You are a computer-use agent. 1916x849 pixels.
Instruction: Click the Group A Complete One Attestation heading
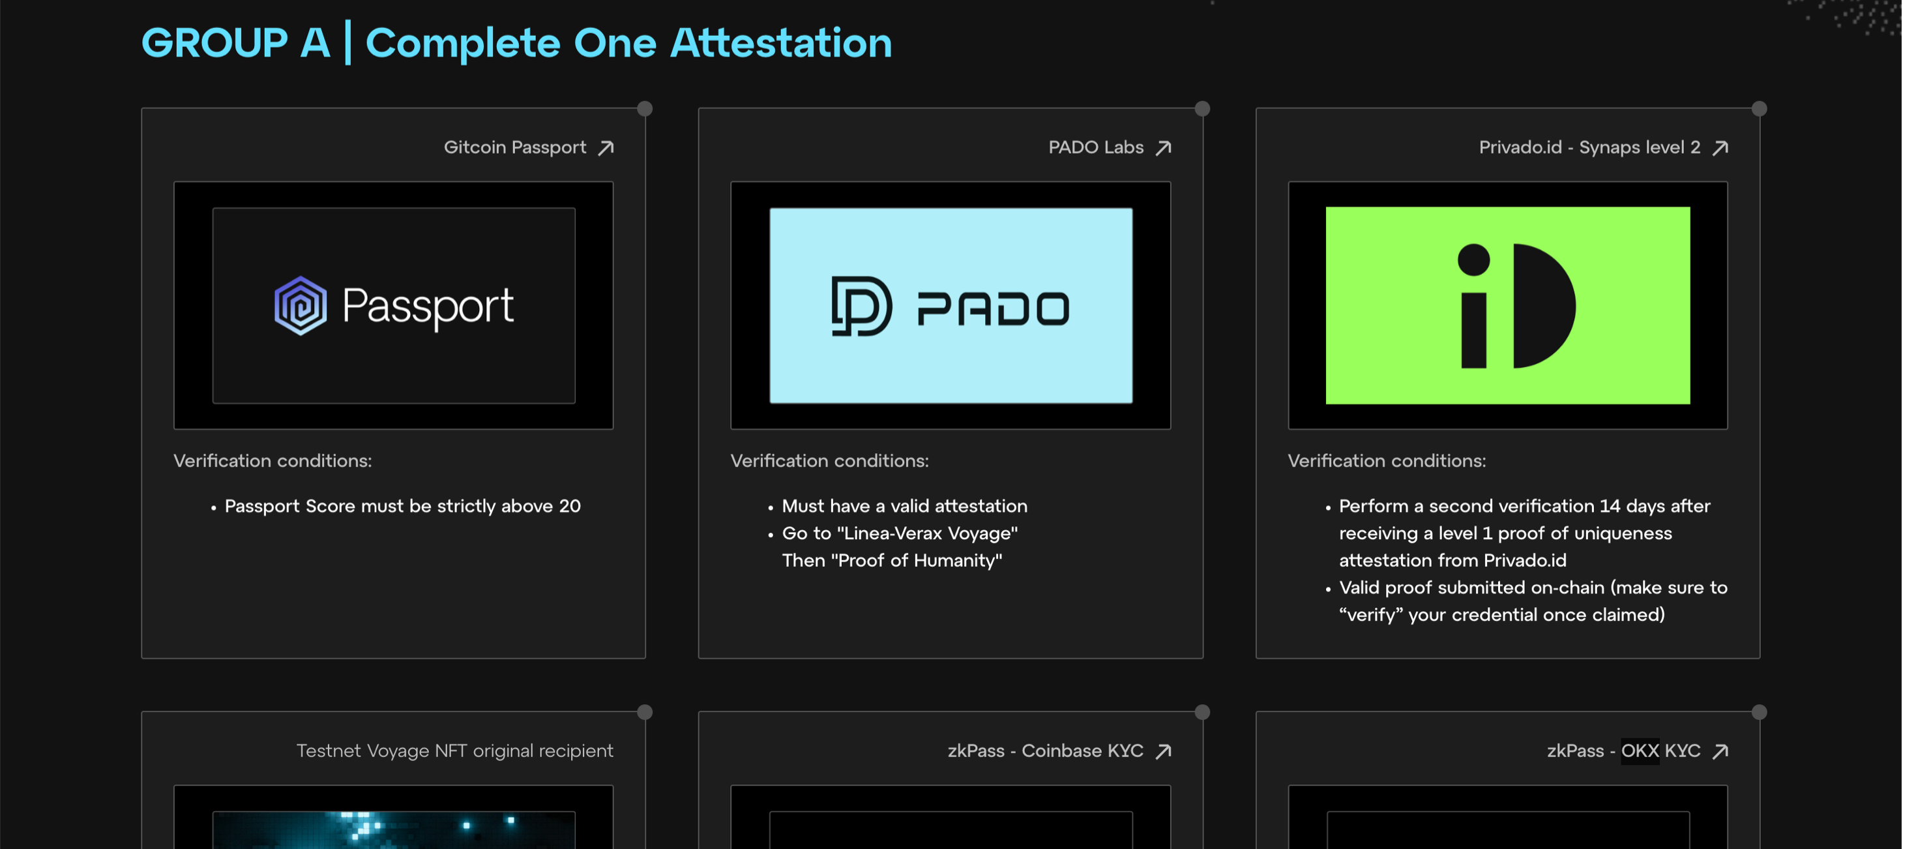(516, 43)
